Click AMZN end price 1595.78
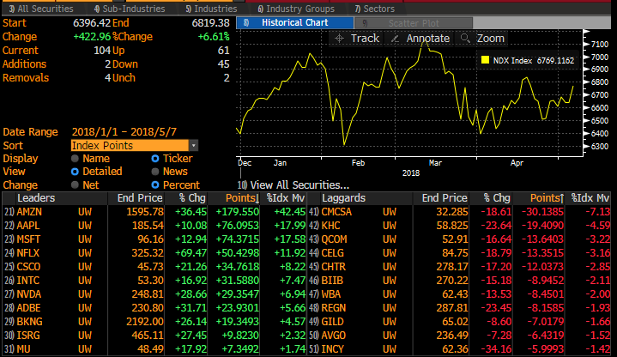Viewport: 617px width, 357px height. [x=145, y=212]
